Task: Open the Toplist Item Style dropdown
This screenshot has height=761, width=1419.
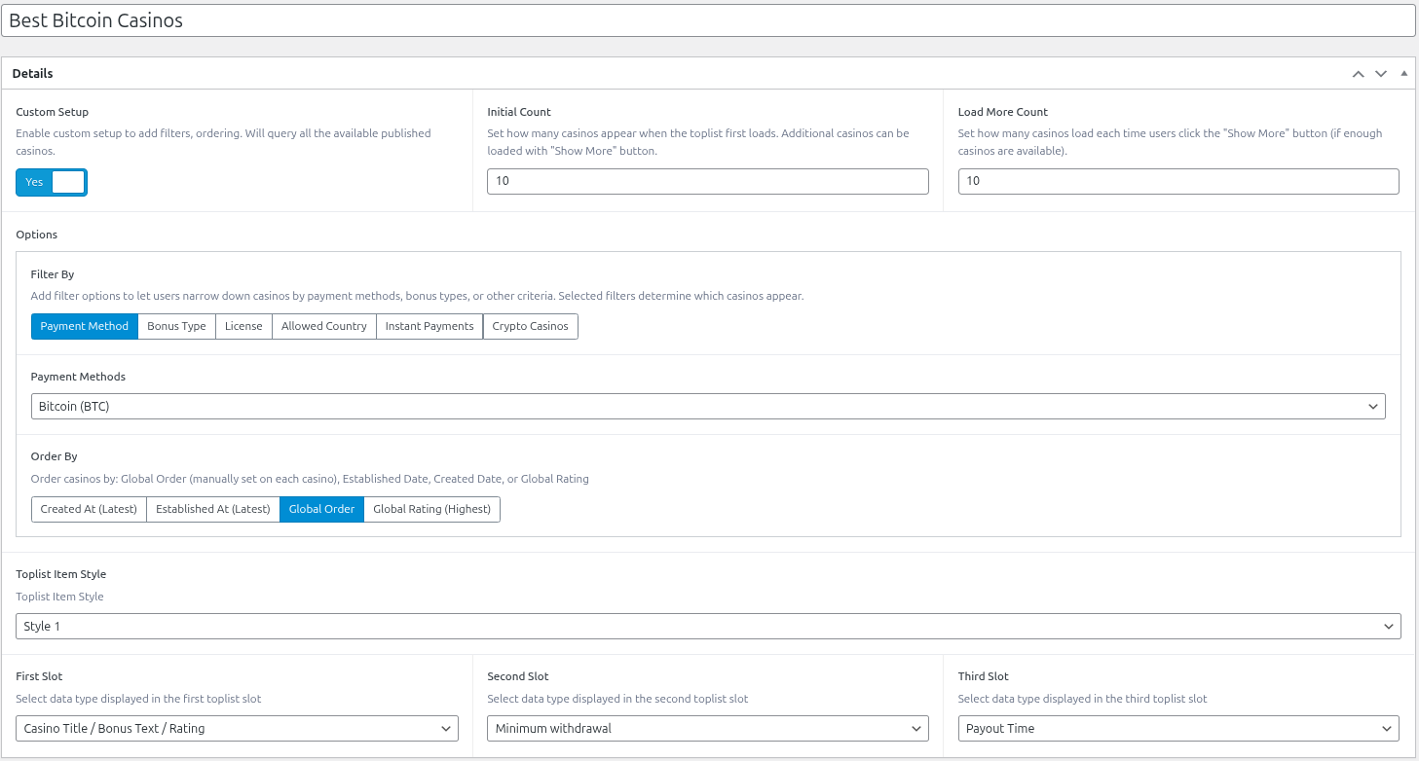Action: 708,626
